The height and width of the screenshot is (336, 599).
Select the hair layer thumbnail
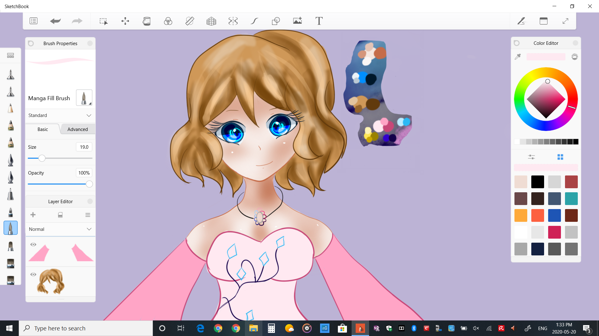[x=51, y=282]
